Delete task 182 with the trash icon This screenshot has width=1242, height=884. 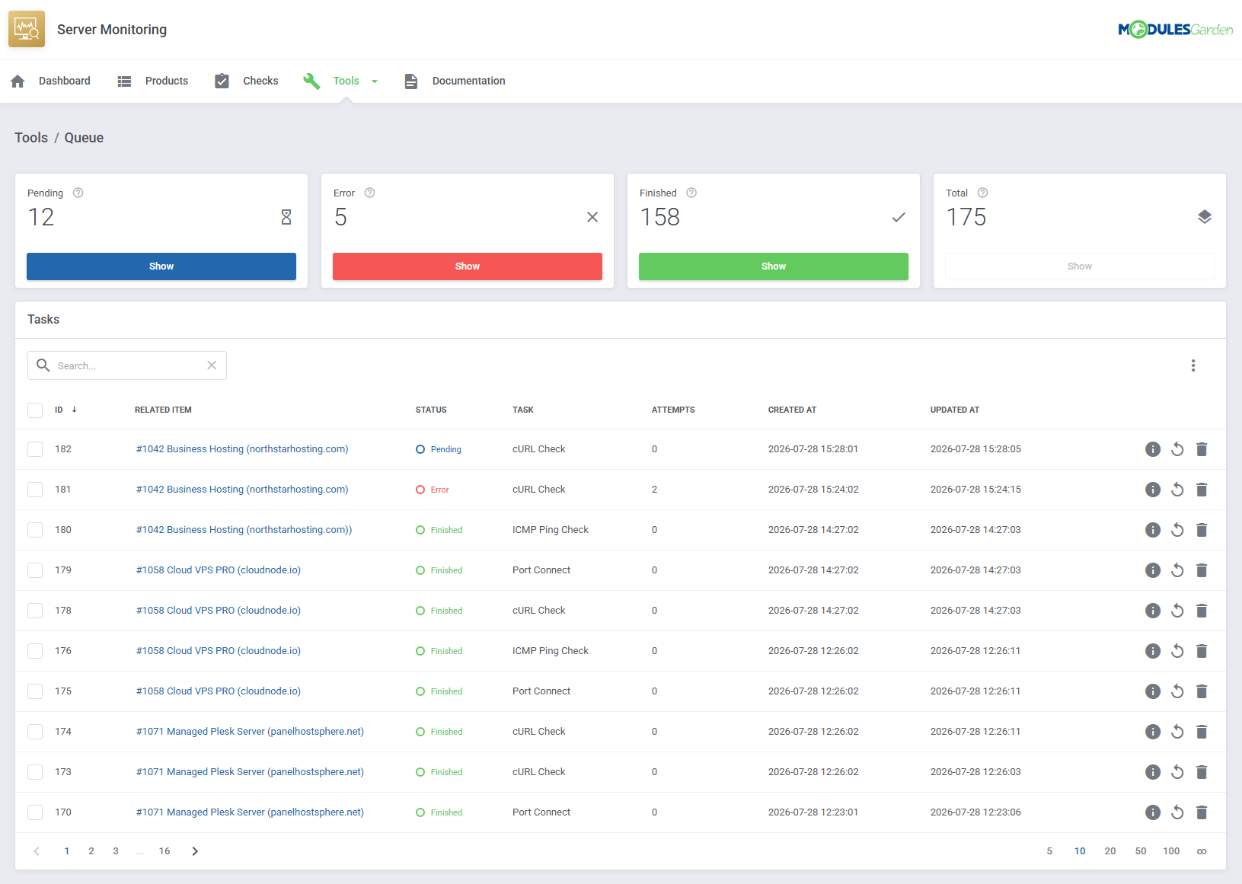1202,449
